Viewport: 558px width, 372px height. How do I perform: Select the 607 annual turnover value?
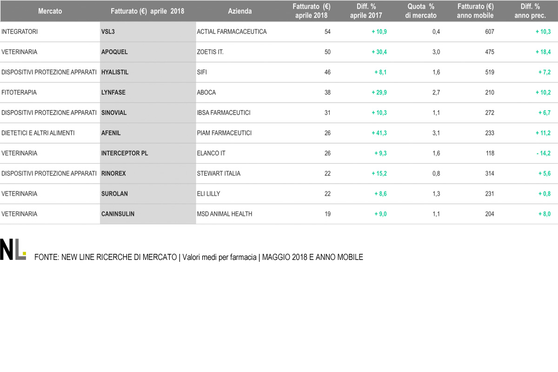(x=489, y=32)
